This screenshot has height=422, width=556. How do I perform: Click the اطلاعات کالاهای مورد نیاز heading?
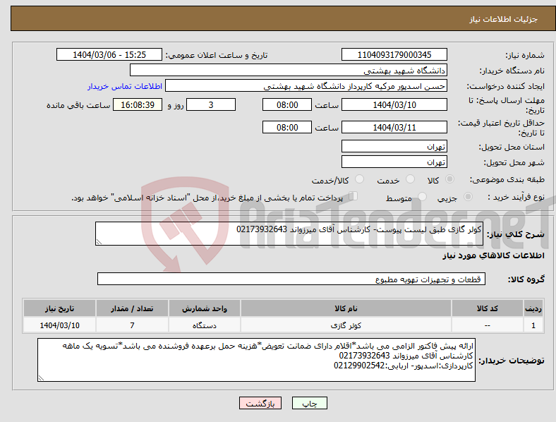[493, 255]
